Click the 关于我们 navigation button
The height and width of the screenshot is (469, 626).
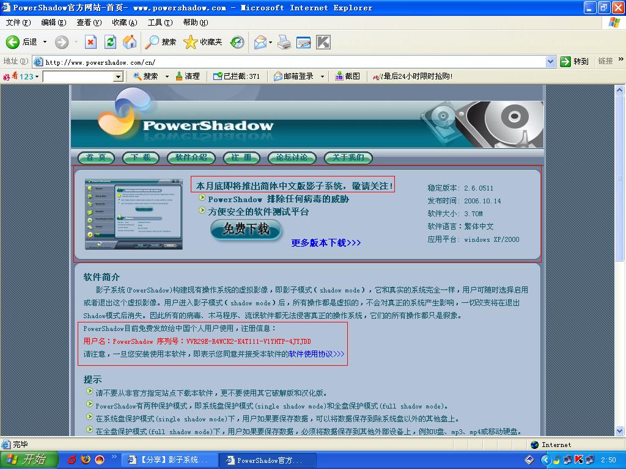348,158
